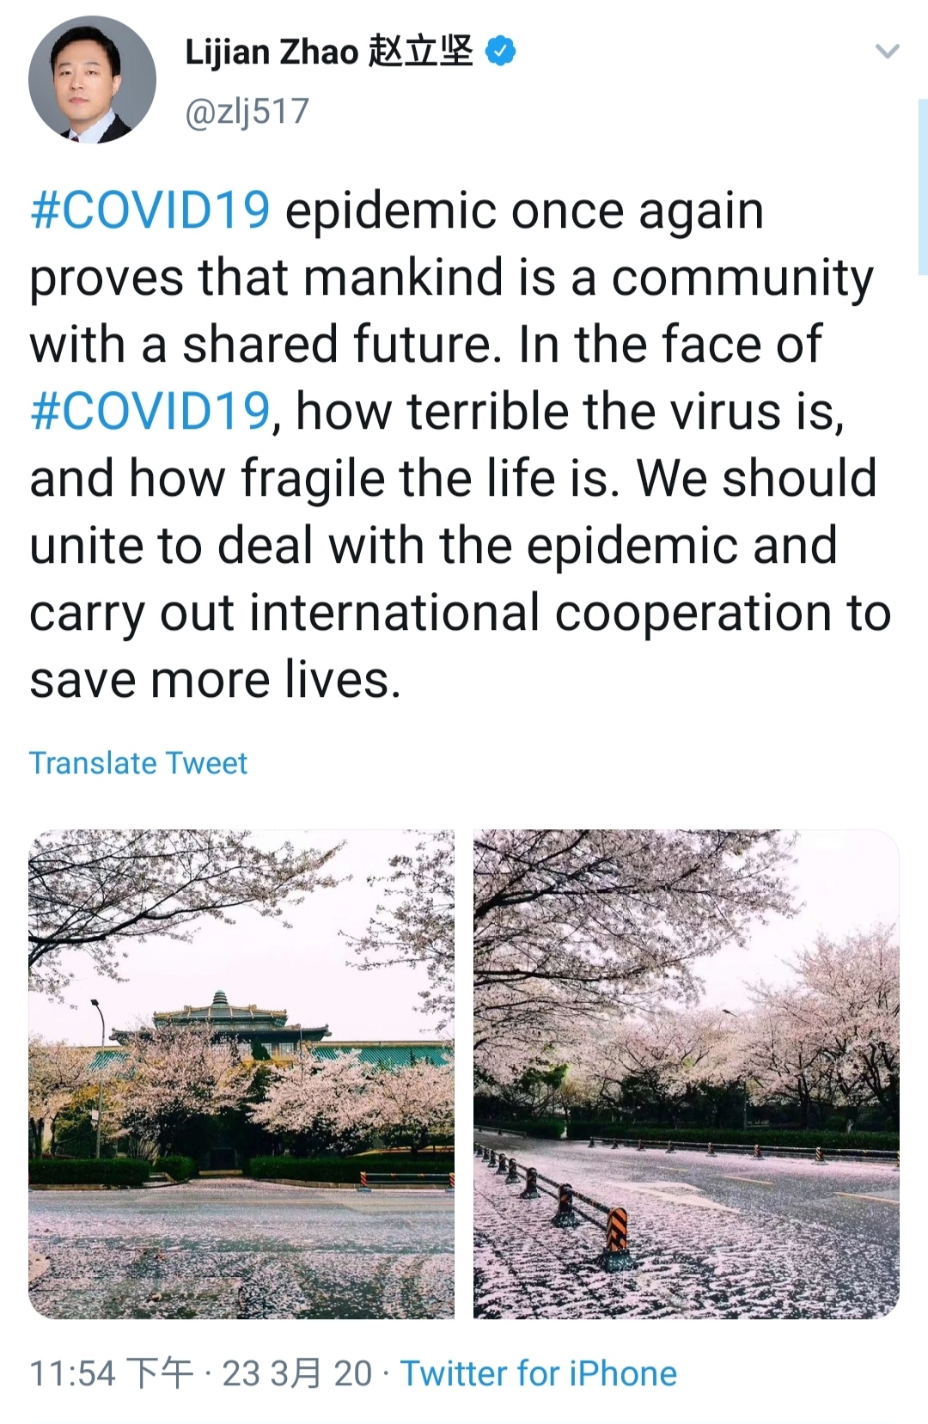Click the Chinese name 赵立坚
The width and height of the screenshot is (928, 1424).
(421, 52)
